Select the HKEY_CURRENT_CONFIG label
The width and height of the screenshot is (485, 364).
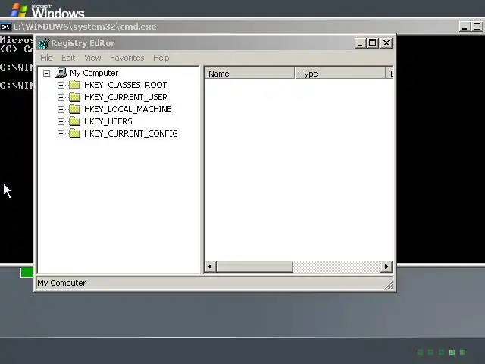tap(131, 133)
